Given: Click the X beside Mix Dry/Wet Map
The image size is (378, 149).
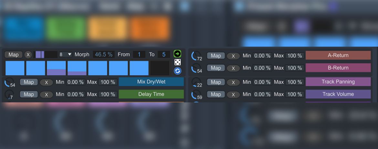Looking at the screenshot, I should [x=47, y=82].
